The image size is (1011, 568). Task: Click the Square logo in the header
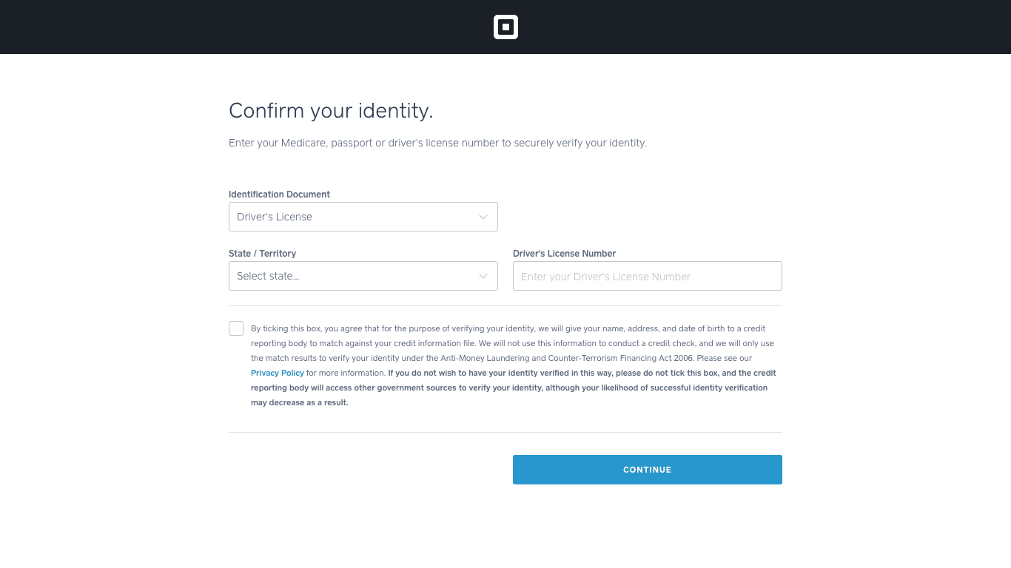click(x=505, y=27)
